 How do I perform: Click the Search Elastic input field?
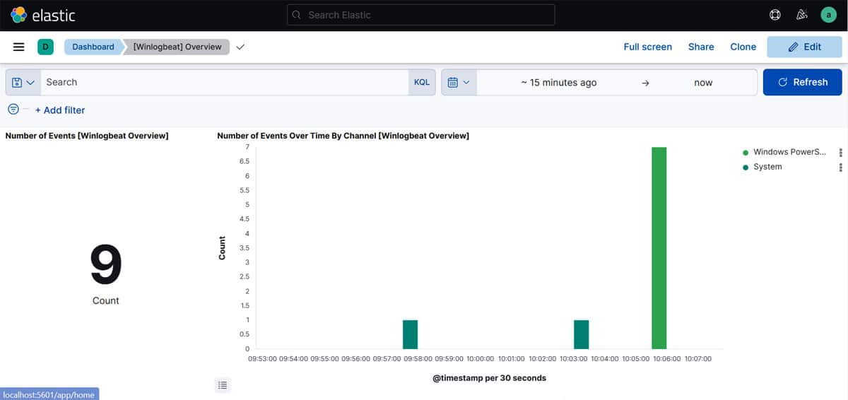[421, 15]
